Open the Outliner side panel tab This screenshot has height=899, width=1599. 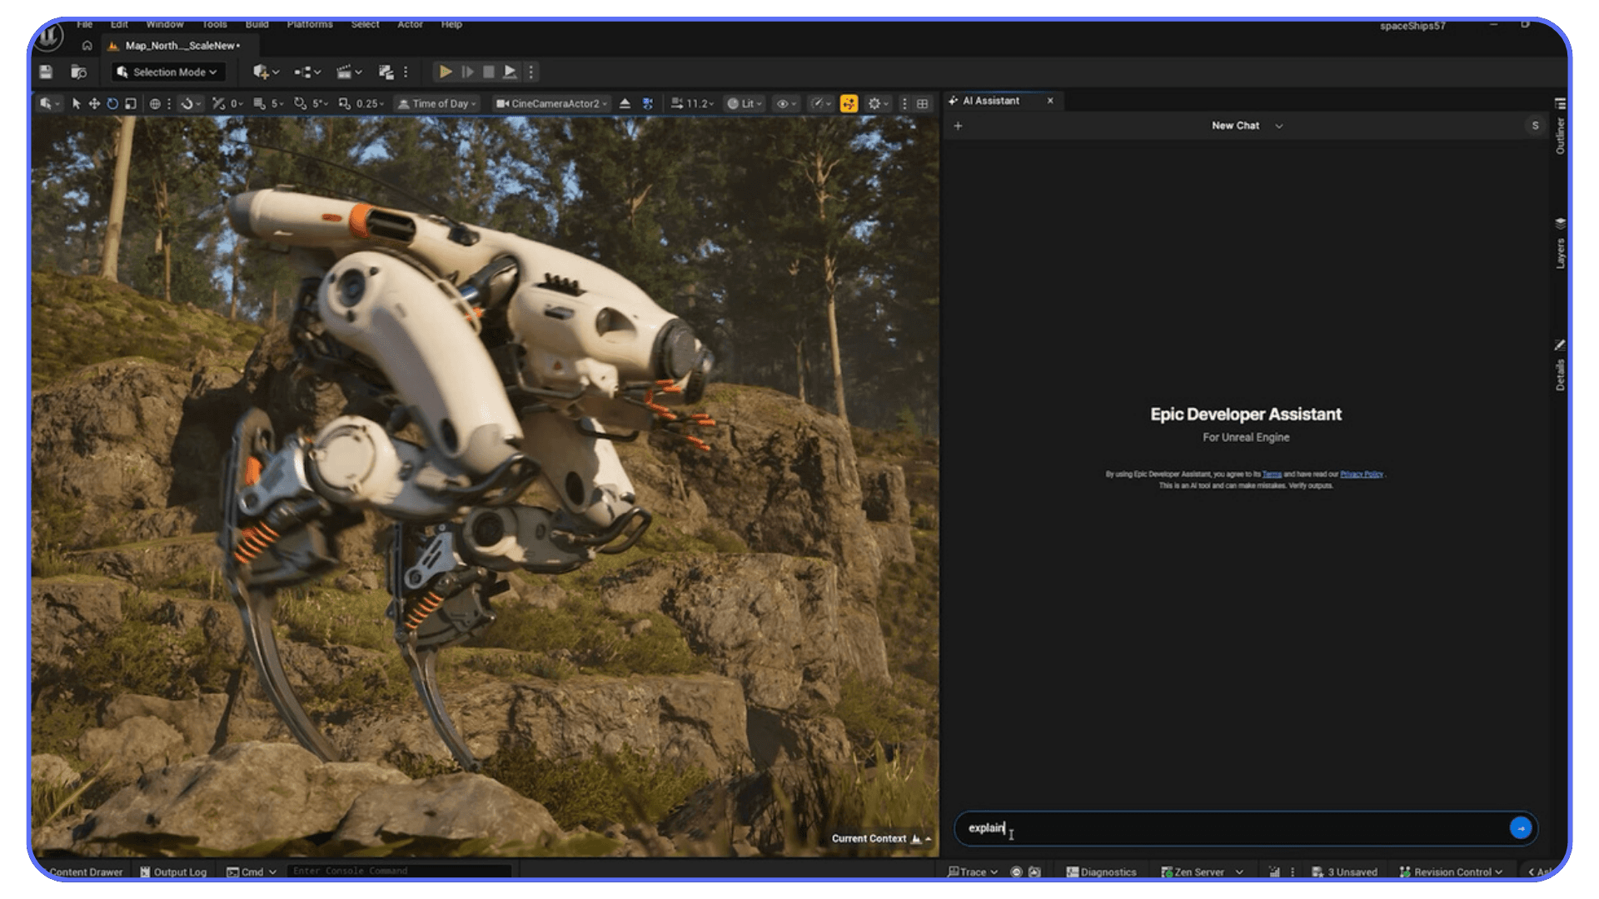pos(1560,127)
